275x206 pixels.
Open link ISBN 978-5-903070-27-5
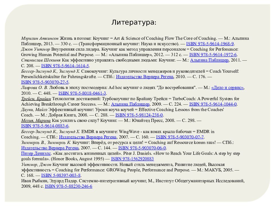pos(45,82)
